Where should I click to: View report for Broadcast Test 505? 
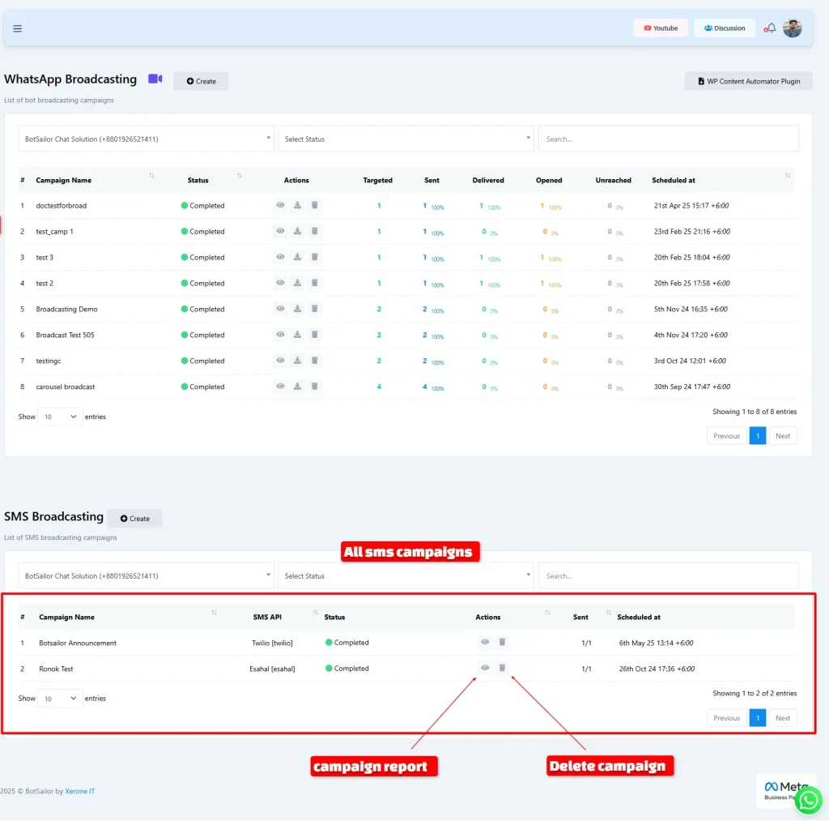(x=280, y=335)
